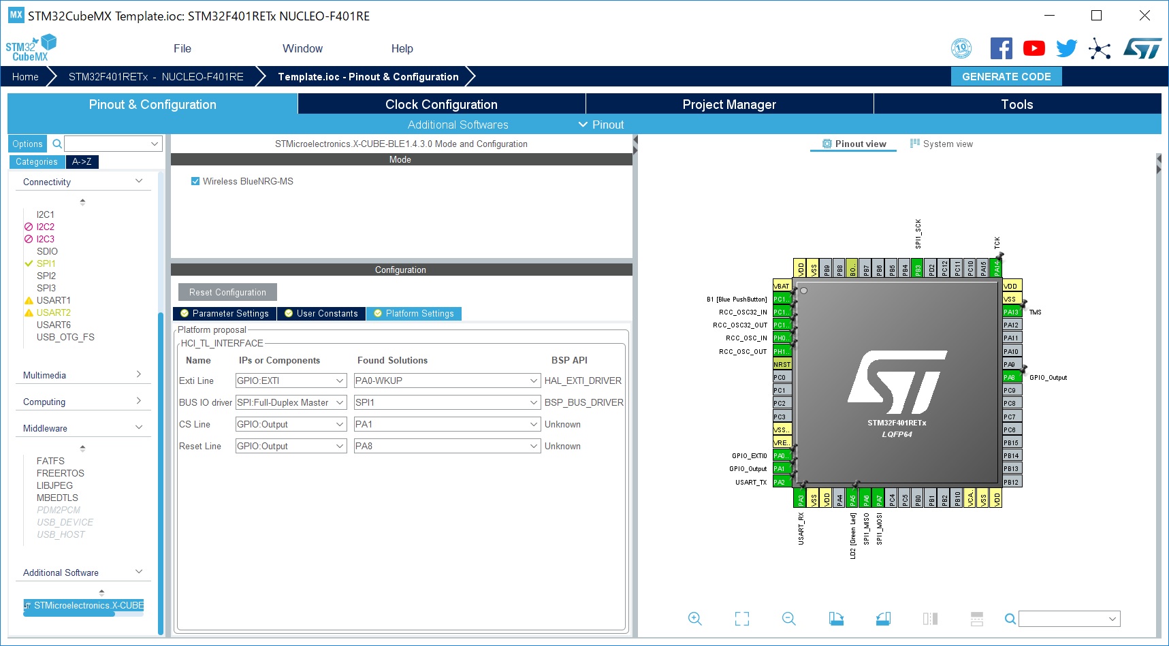
Task: Select the disabled I2C3 peripheral
Action: coord(39,239)
